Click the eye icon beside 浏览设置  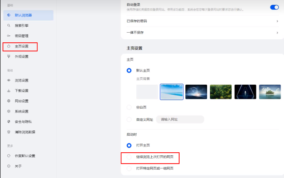click(9, 80)
